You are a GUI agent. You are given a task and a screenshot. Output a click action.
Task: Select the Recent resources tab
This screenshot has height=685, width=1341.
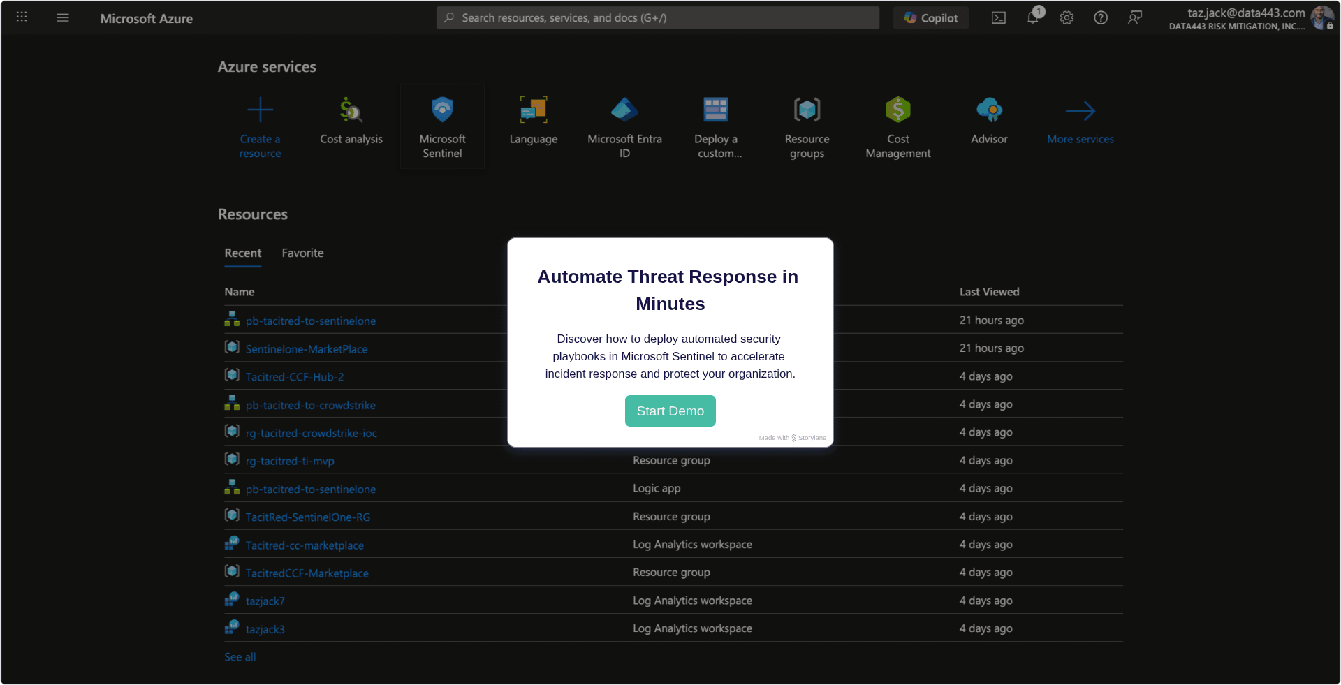pyautogui.click(x=243, y=253)
